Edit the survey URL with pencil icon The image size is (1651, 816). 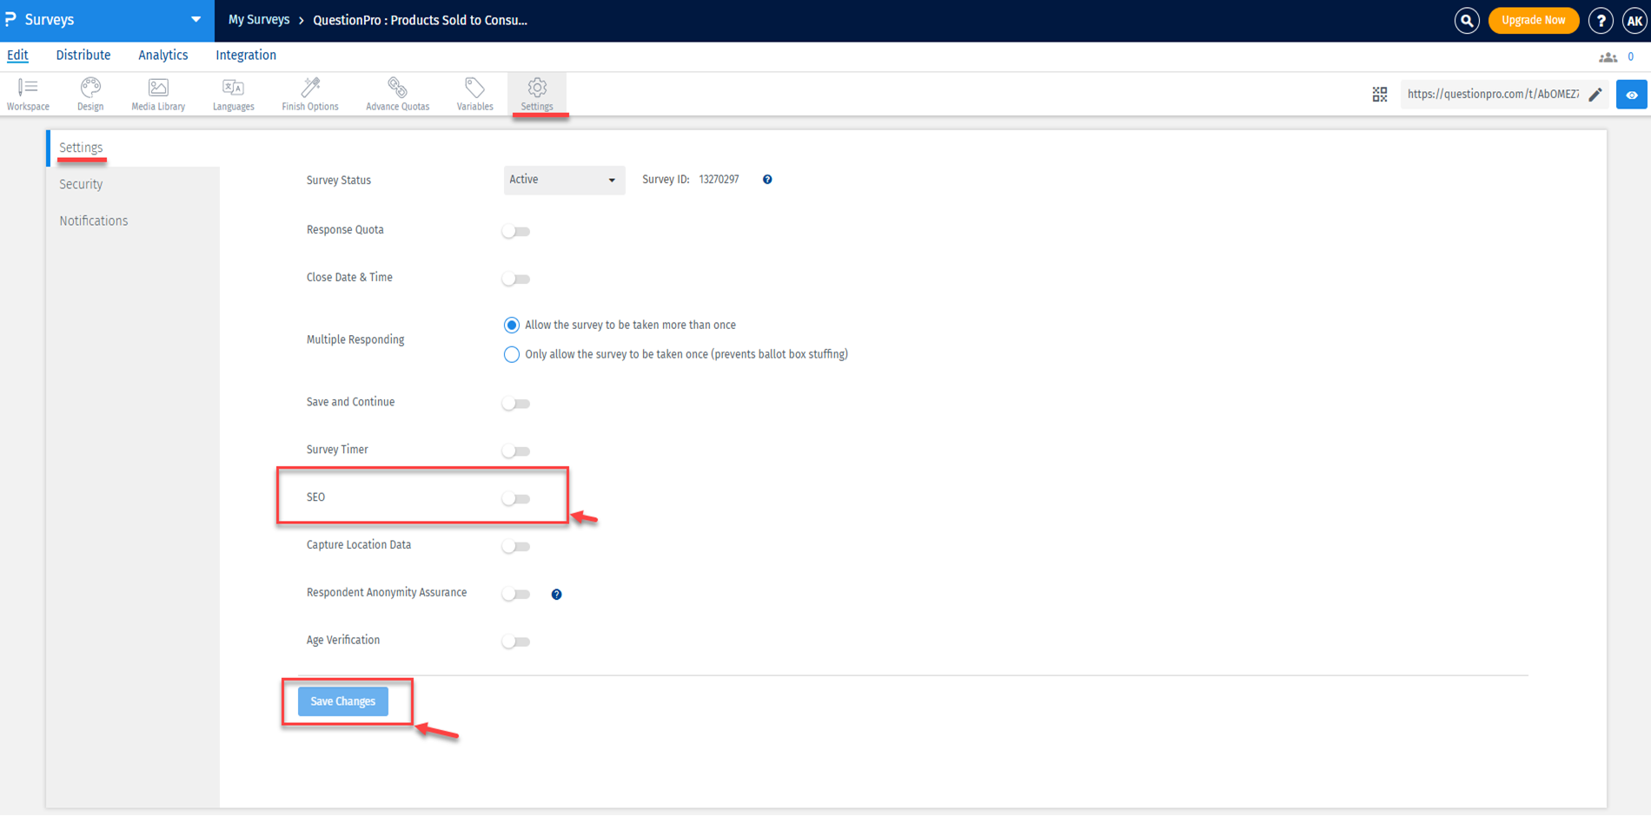1595,94
